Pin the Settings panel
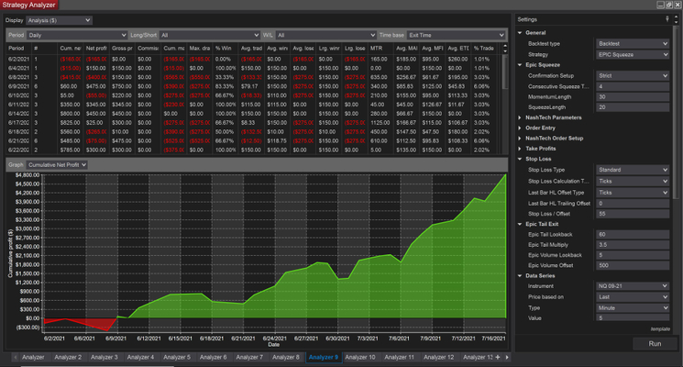683x367 pixels. (666, 18)
